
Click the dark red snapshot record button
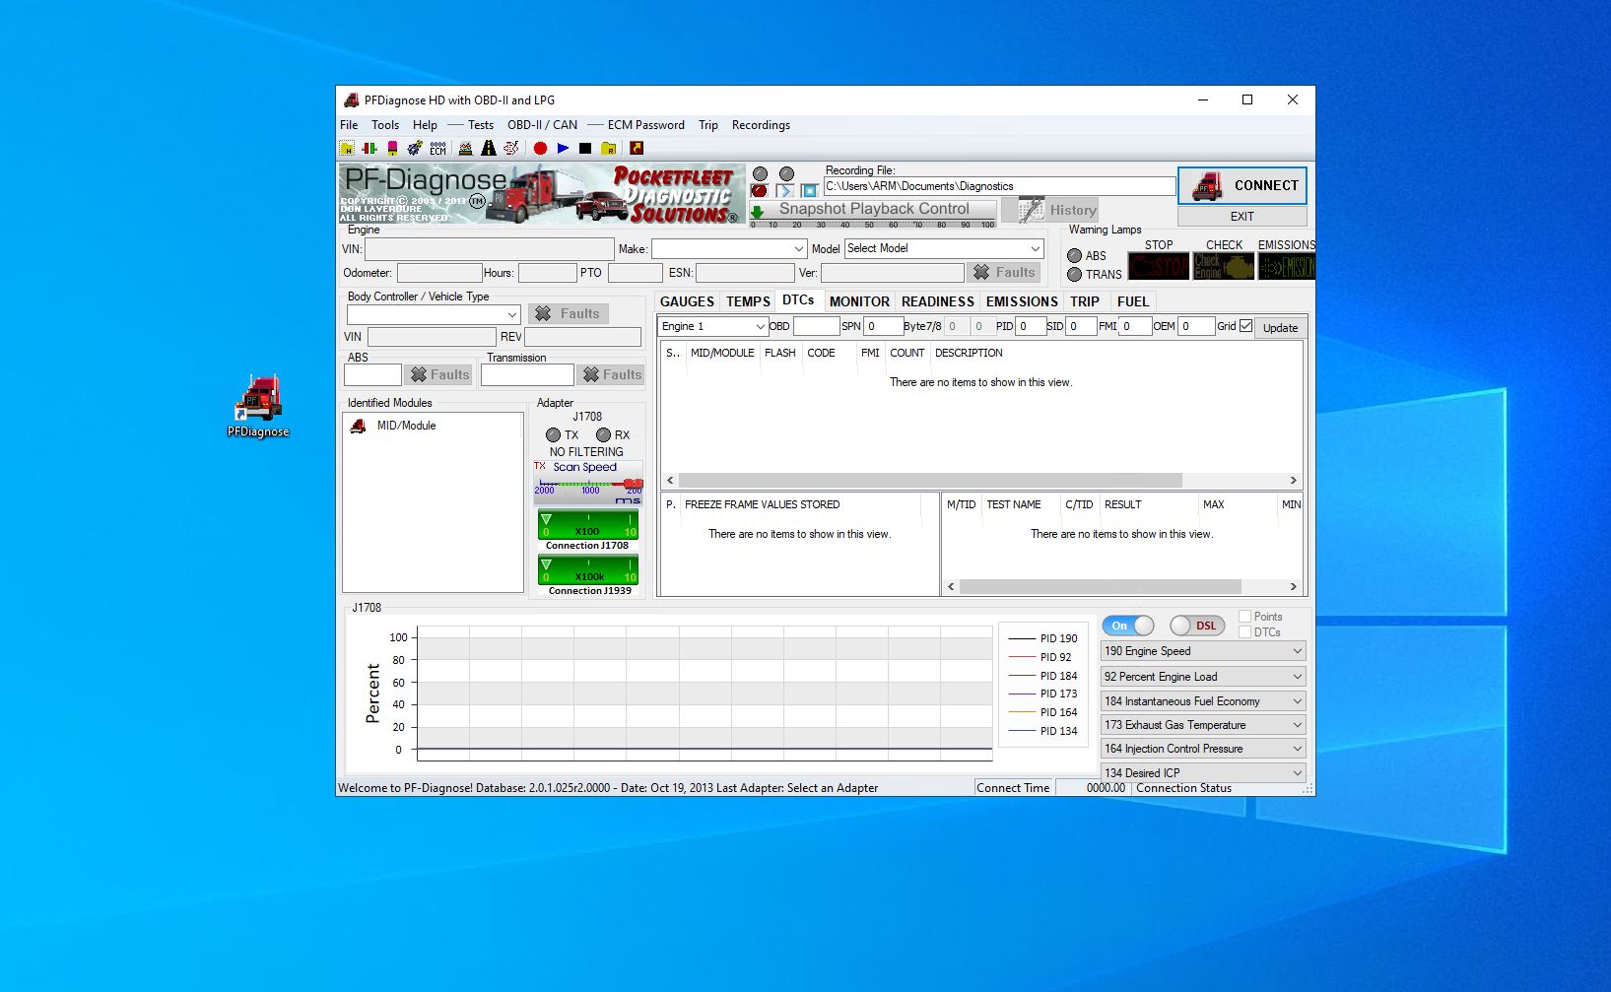759,190
